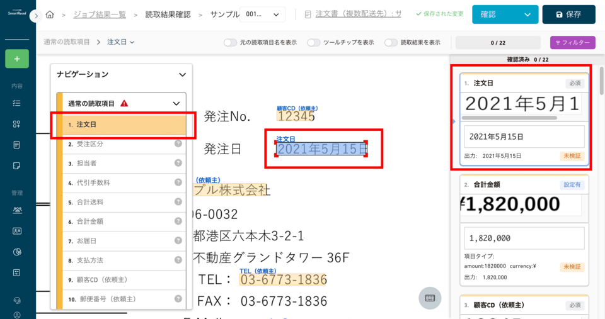Click the warning triangle beside 通常の読取項目
This screenshot has height=319, width=605.
[124, 103]
